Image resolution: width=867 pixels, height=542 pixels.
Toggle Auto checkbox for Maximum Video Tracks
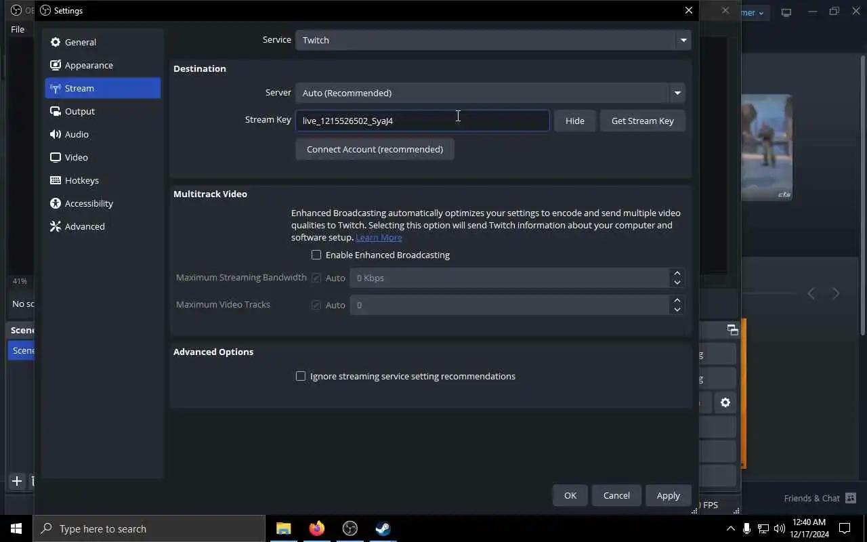tap(316, 305)
